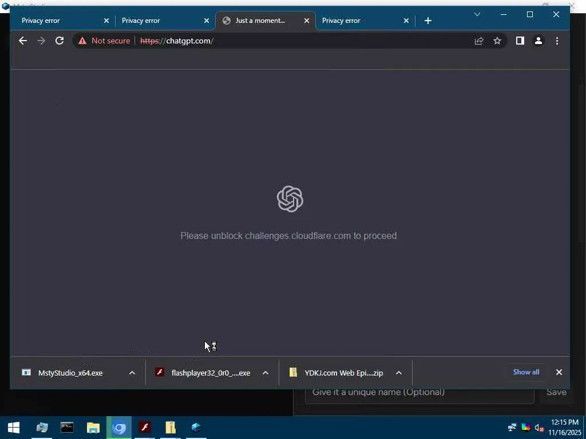The height and width of the screenshot is (439, 586).
Task: Click the OpenAI logo on page
Action: pyautogui.click(x=290, y=199)
